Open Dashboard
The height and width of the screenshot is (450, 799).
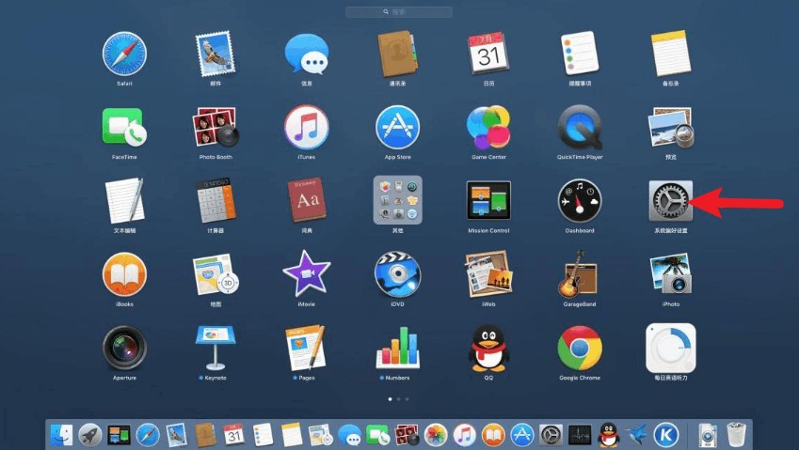click(x=580, y=200)
